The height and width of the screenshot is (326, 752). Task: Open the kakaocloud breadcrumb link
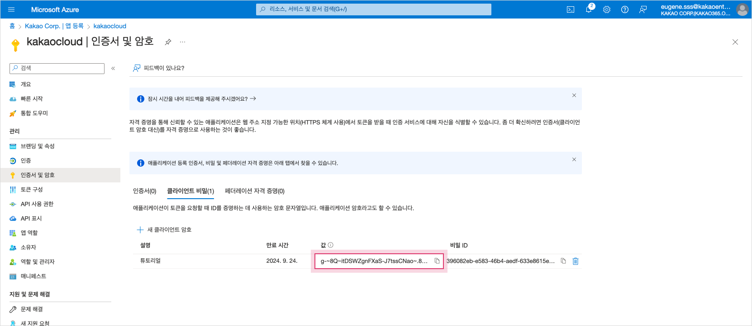[x=110, y=26]
